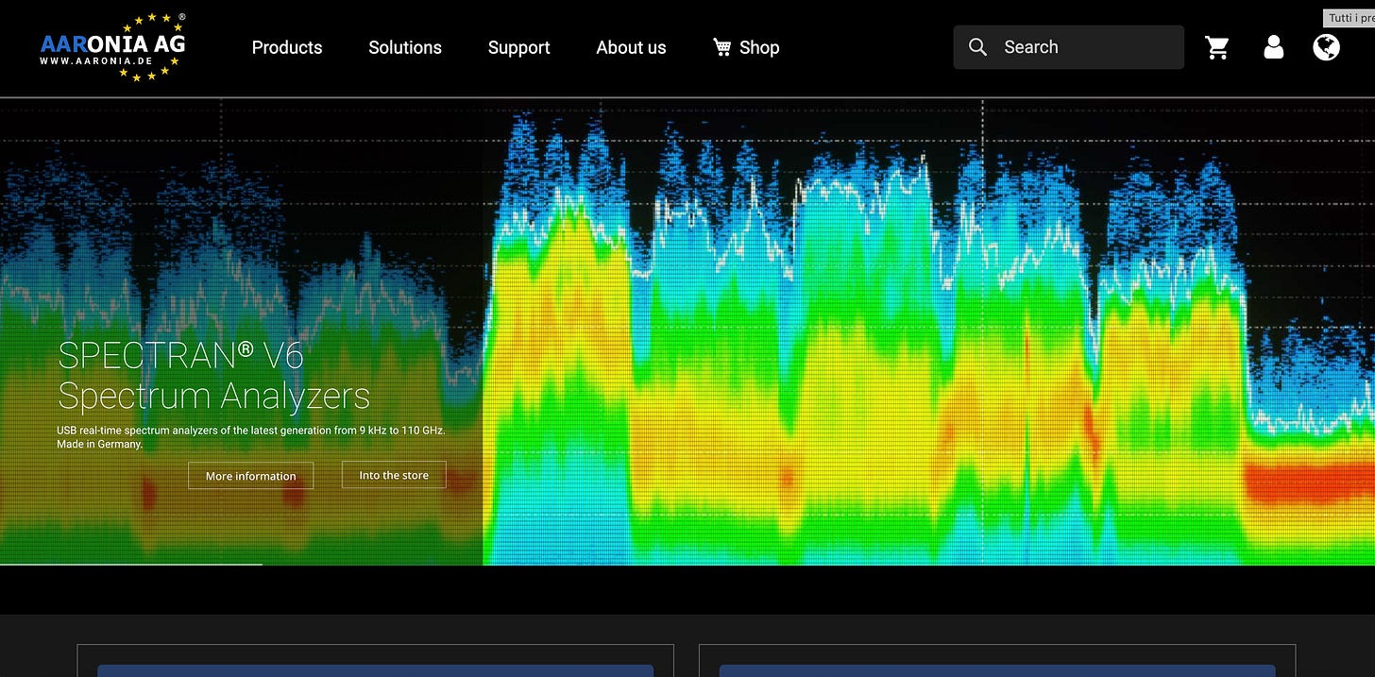The height and width of the screenshot is (677, 1375).
Task: Open the Products menu
Action: point(287,47)
